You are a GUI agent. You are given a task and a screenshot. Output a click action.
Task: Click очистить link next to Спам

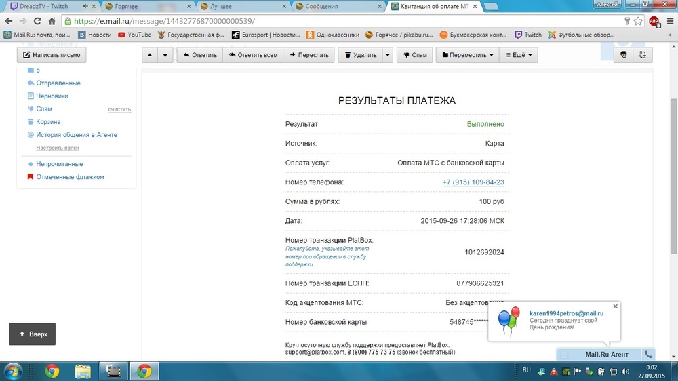119,109
